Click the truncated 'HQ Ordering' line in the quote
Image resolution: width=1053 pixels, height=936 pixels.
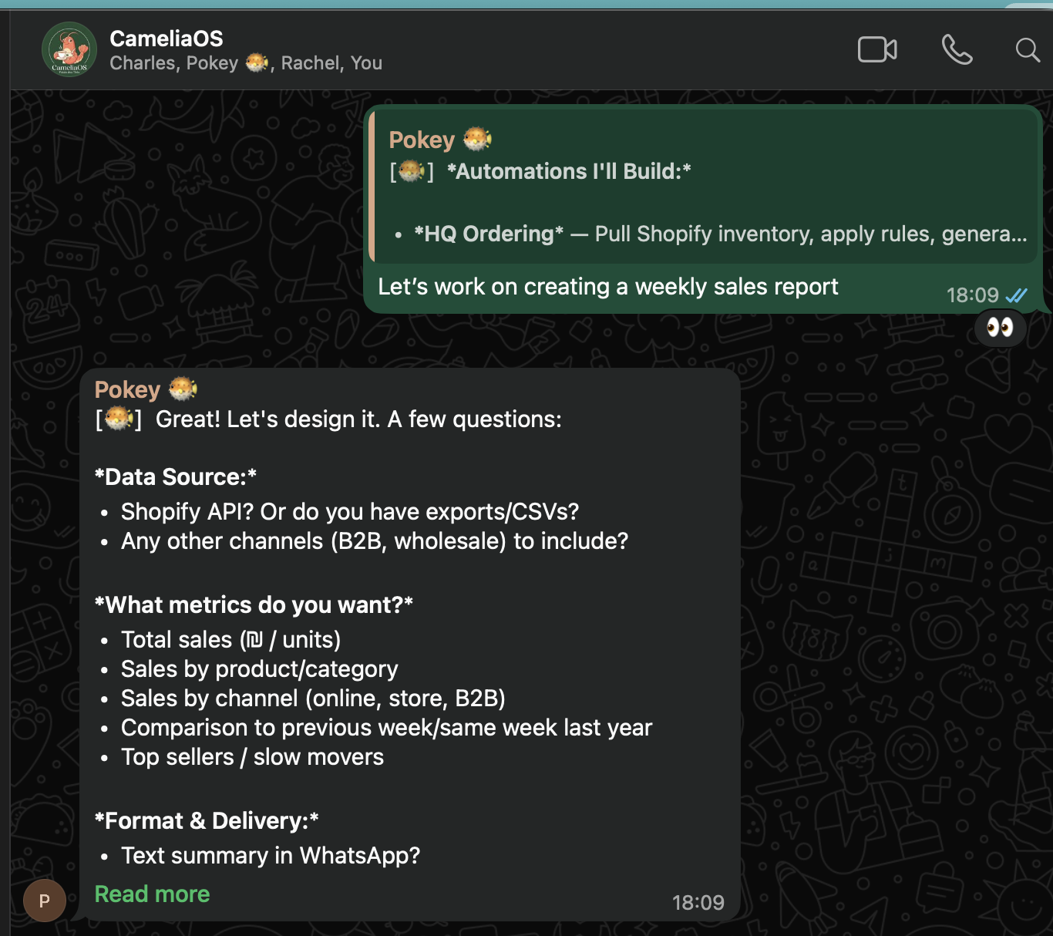pyautogui.click(x=719, y=234)
